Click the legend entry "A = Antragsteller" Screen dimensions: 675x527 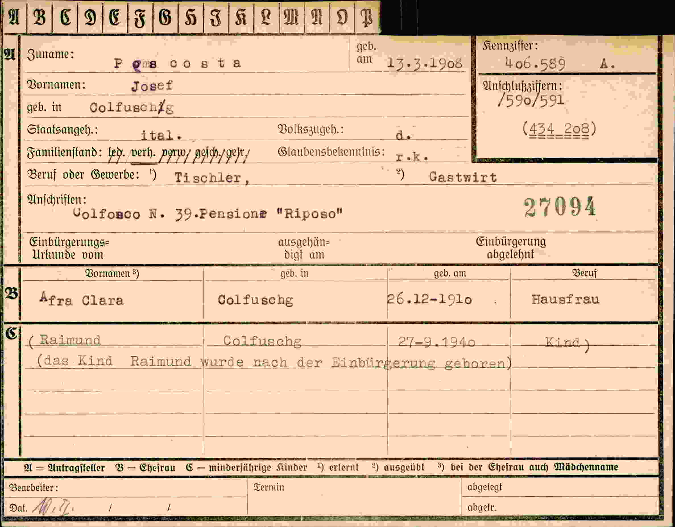64,468
